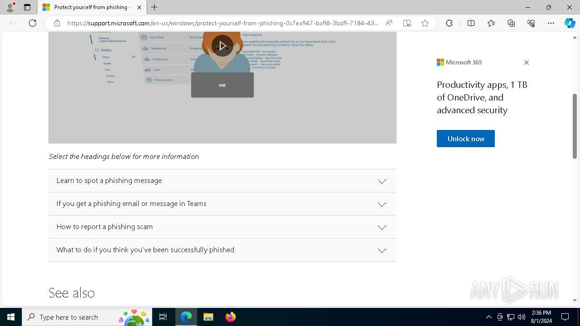Open the volume control icon

tap(522, 317)
